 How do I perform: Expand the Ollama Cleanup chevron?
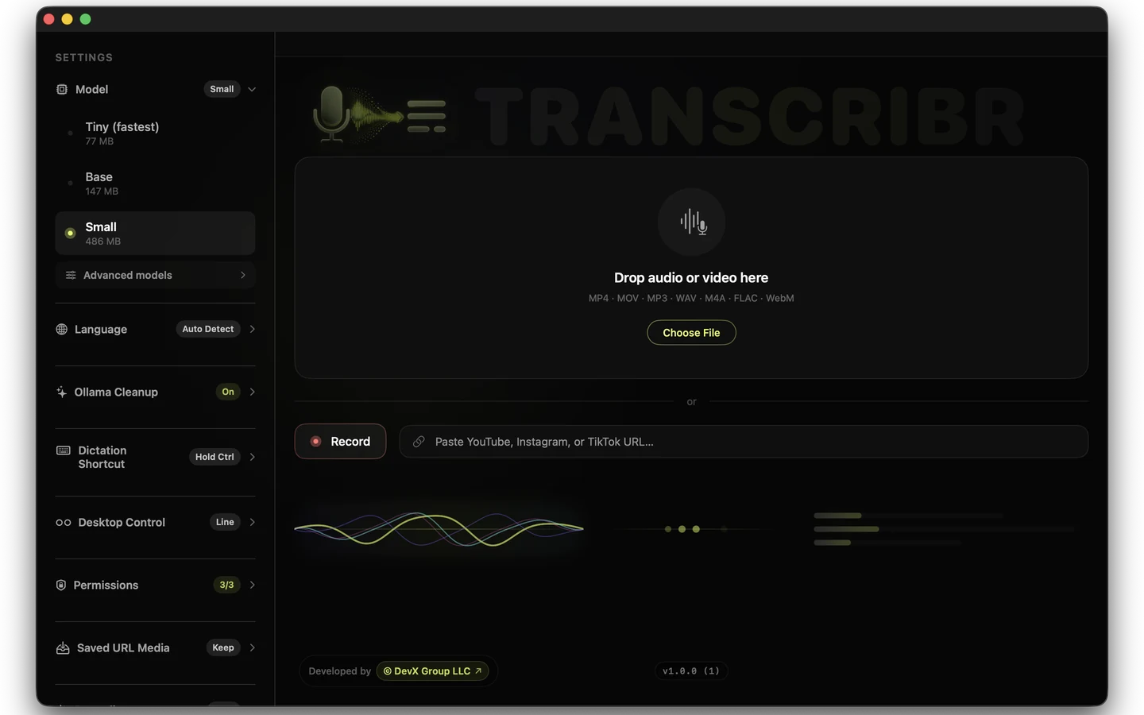[252, 392]
